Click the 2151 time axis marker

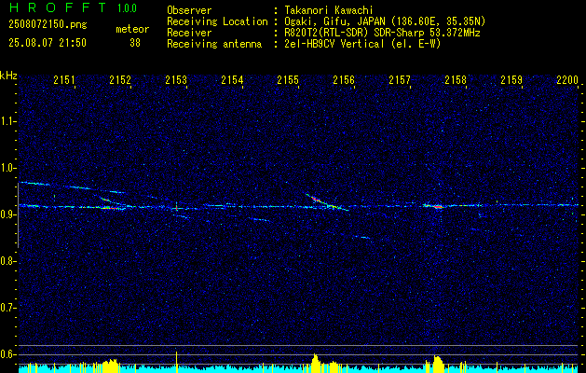tap(64, 79)
